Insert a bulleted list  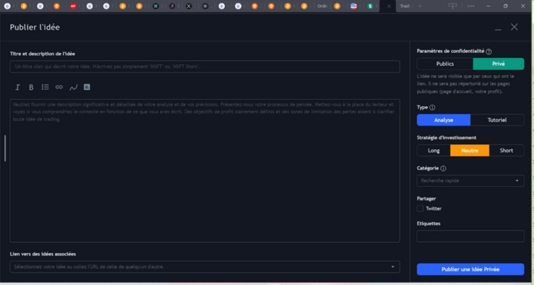click(x=45, y=88)
